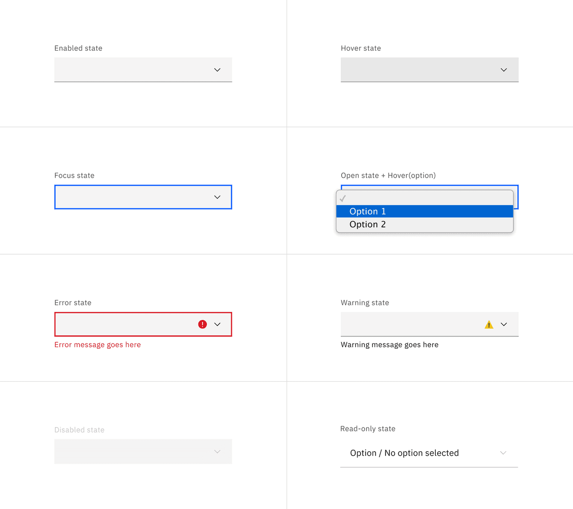This screenshot has height=509, width=573.
Task: Click the yellow warning triangle icon
Action: (489, 324)
